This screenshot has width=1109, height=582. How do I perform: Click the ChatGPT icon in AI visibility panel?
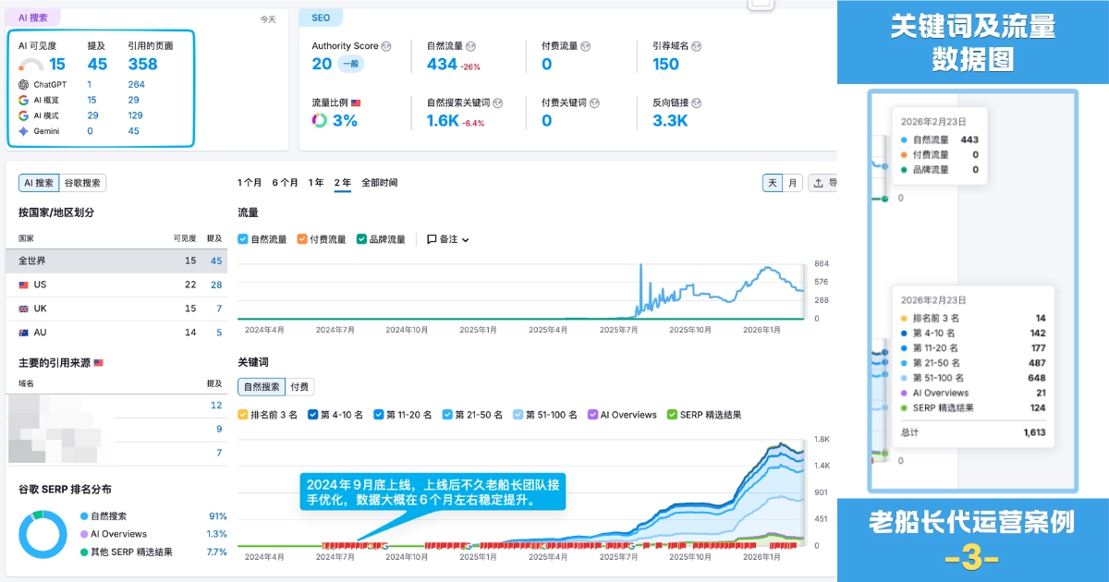click(x=24, y=84)
